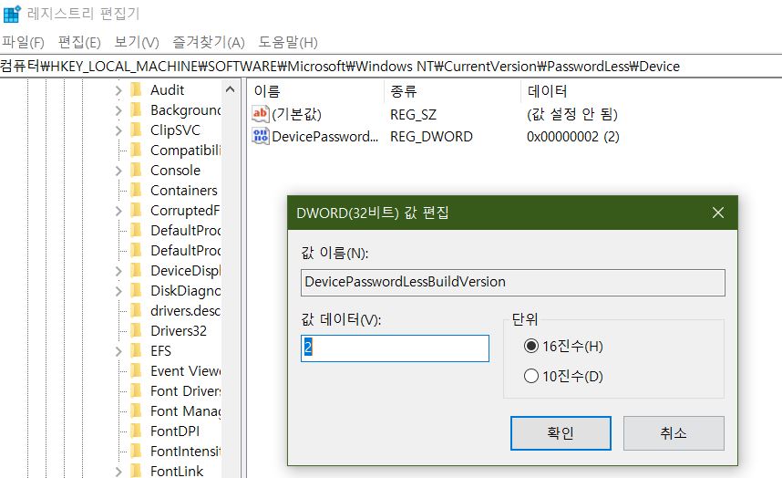Expand the EFS tree node

pos(118,351)
